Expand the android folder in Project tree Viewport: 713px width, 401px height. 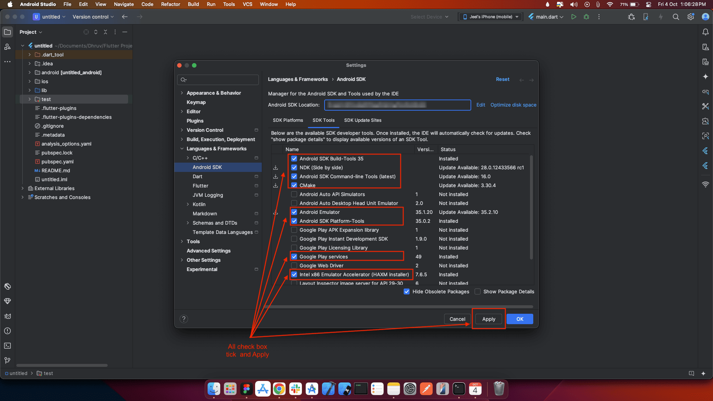tap(30, 72)
